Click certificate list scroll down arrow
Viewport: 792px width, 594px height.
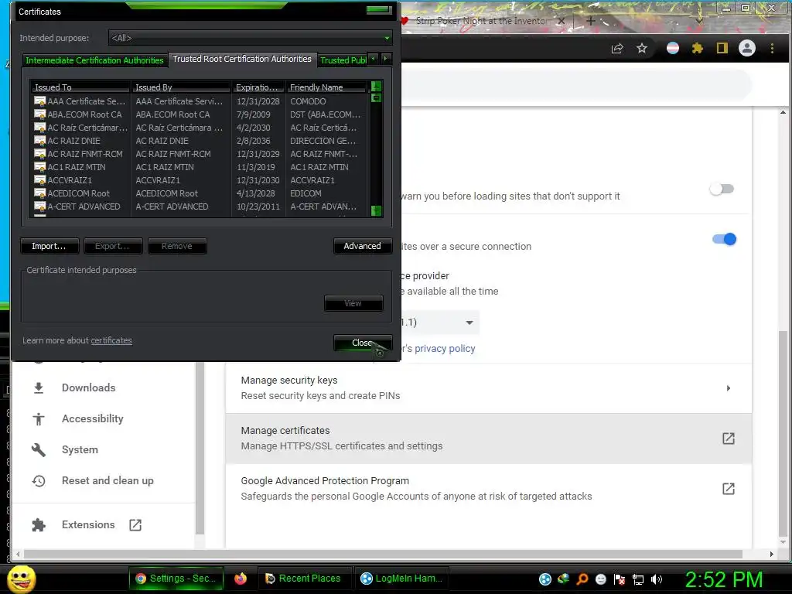coord(377,210)
